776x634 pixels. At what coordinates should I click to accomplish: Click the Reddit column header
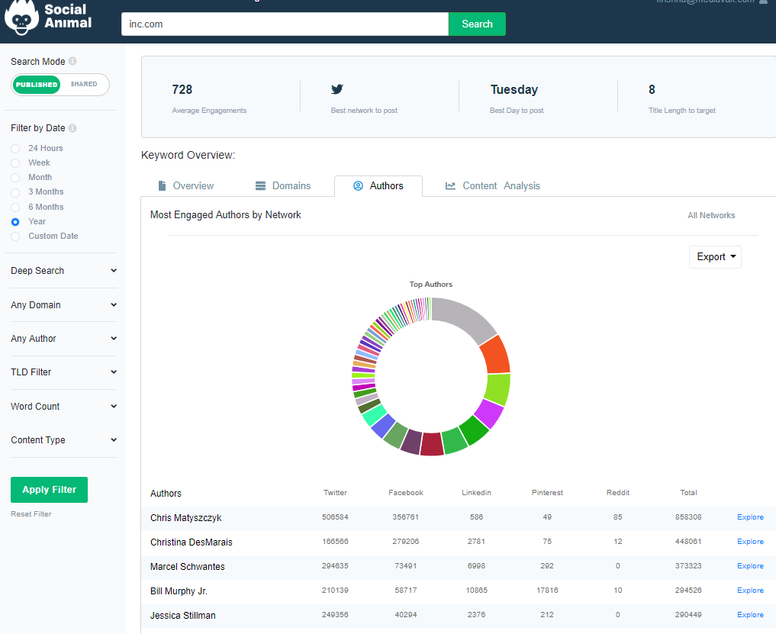point(618,492)
